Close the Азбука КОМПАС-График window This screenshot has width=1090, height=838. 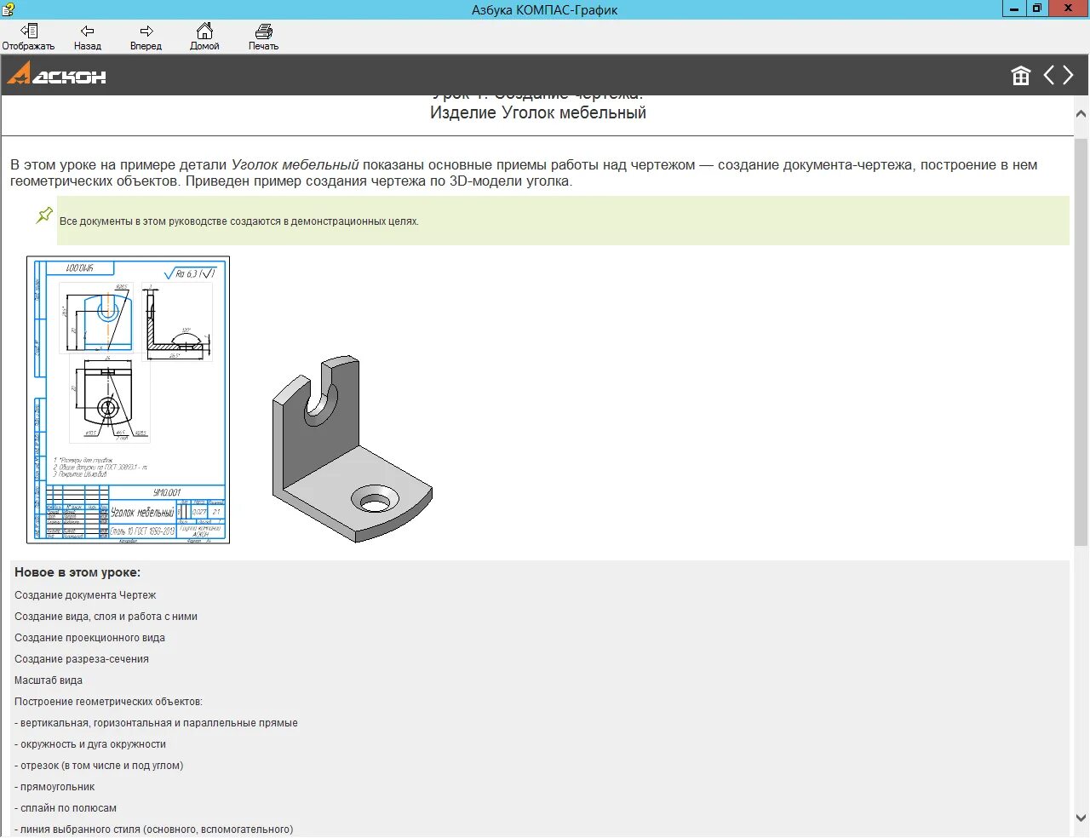click(1069, 9)
